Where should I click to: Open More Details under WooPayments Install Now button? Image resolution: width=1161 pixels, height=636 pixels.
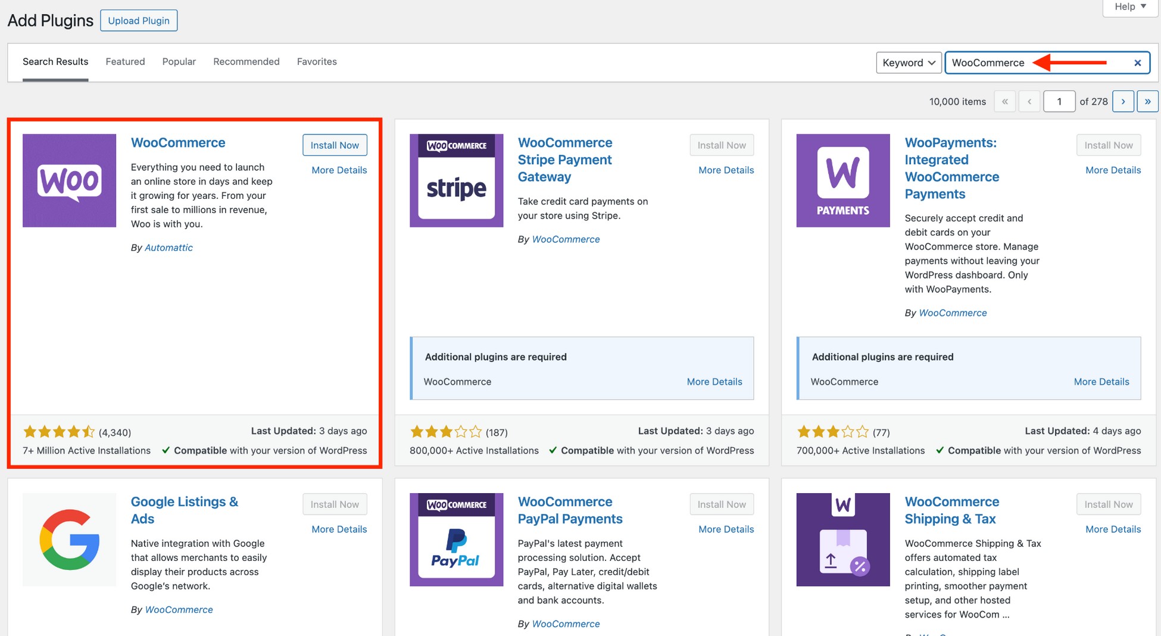coord(1113,170)
